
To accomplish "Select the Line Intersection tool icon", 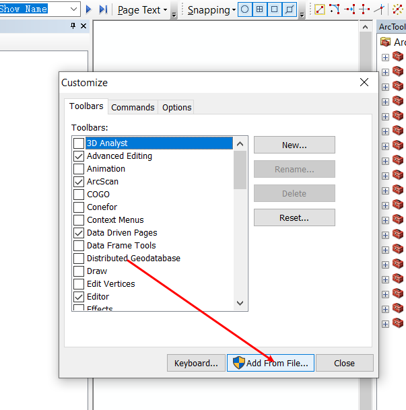I will click(379, 9).
